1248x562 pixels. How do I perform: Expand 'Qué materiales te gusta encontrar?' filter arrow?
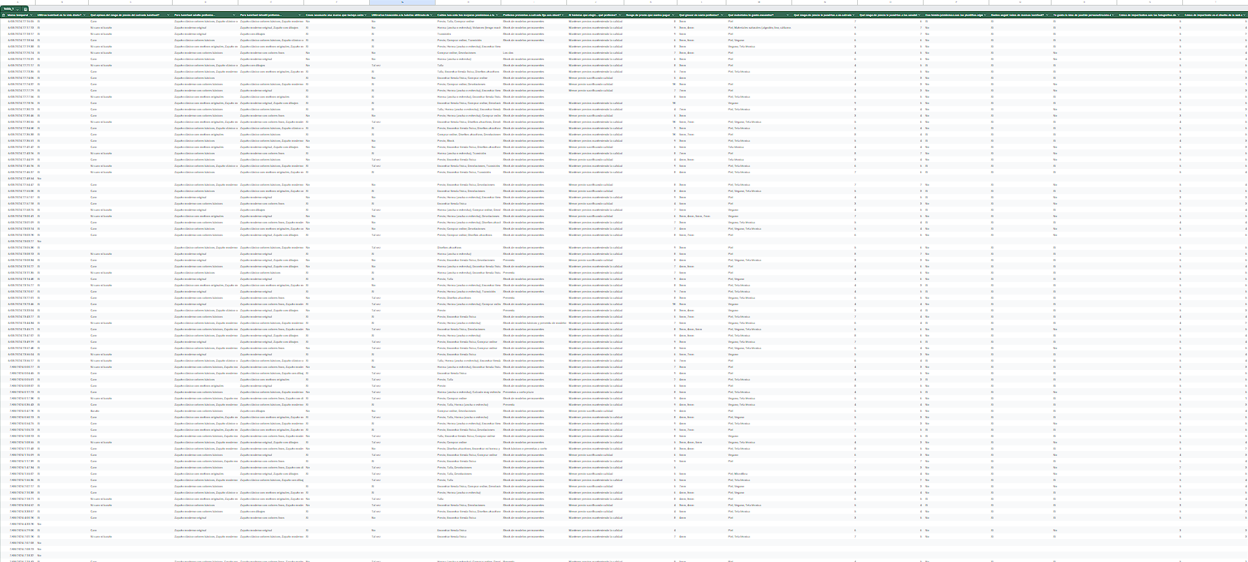(x=789, y=15)
